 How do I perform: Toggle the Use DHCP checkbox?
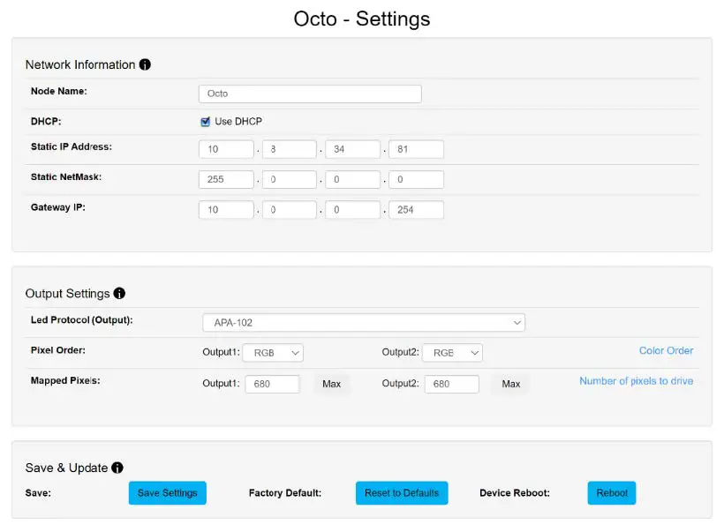tap(206, 122)
